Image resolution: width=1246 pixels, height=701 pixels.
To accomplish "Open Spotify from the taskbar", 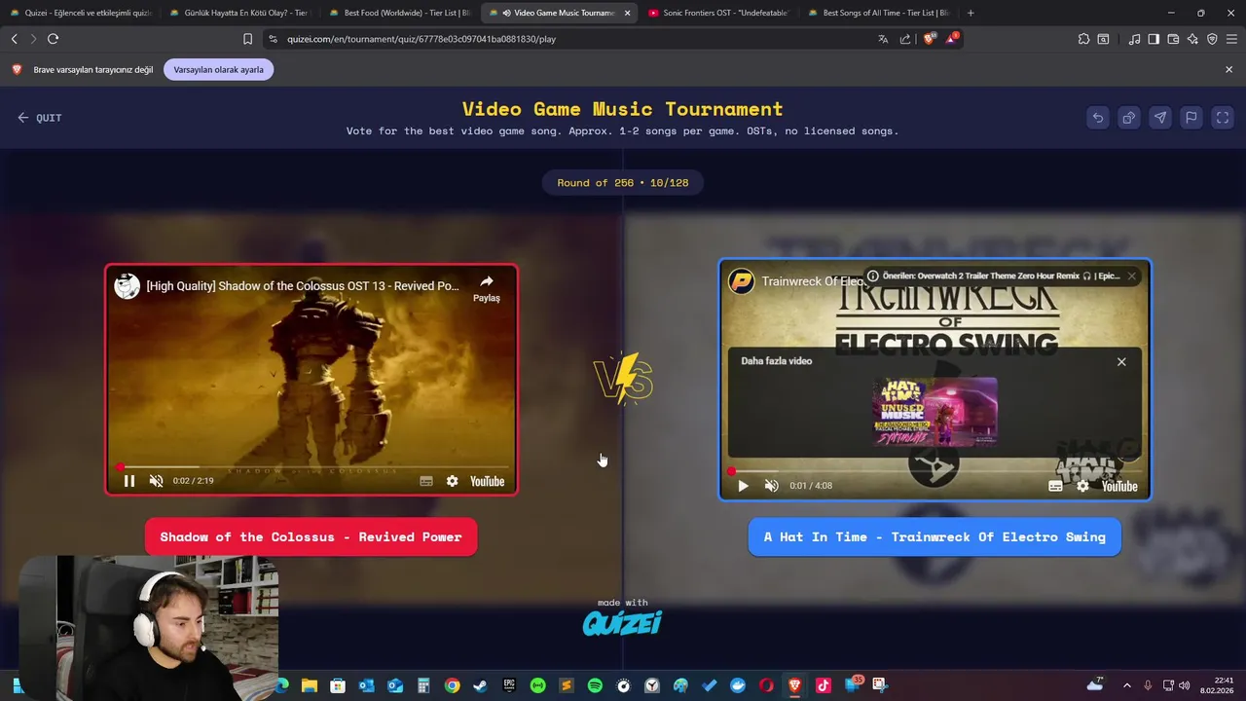I will pyautogui.click(x=595, y=685).
